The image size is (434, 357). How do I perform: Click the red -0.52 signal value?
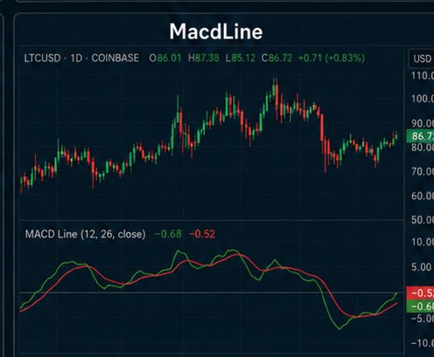coord(202,234)
